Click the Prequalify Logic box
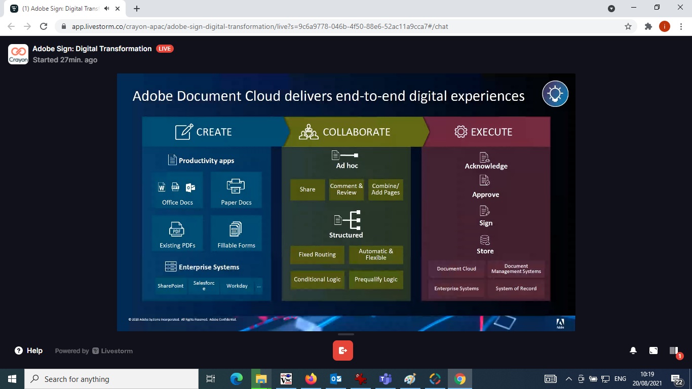The image size is (692, 389). (376, 280)
